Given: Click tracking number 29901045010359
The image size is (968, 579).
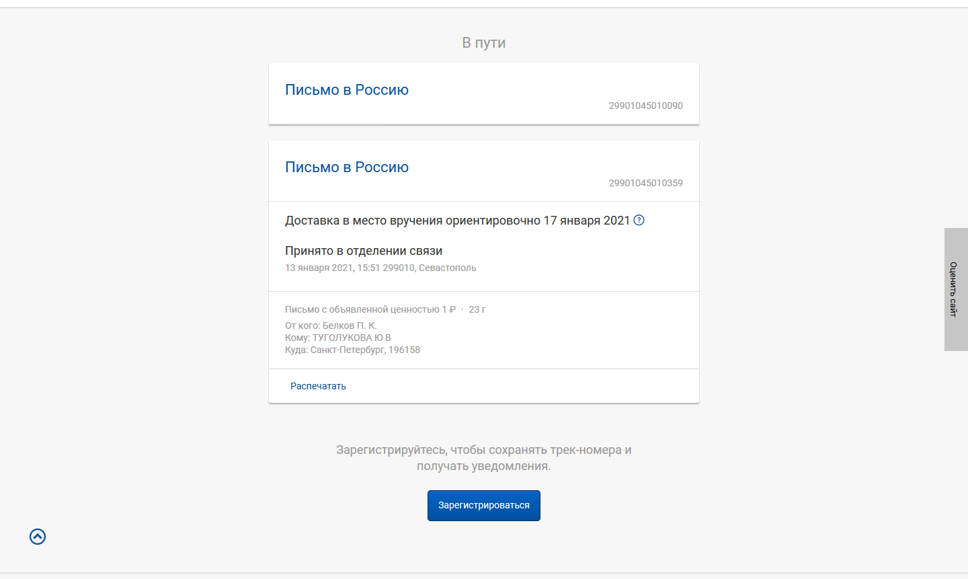Looking at the screenshot, I should [x=645, y=183].
